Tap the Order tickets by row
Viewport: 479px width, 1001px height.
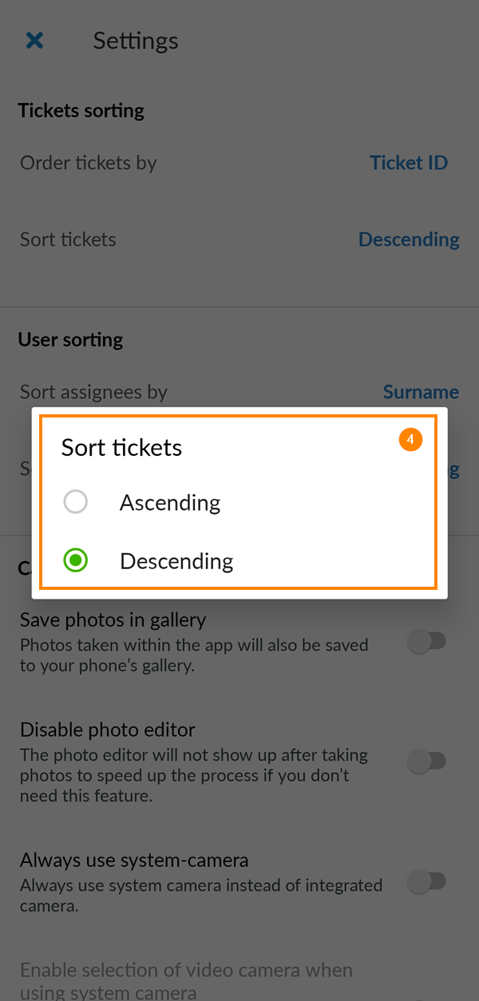pos(88,162)
